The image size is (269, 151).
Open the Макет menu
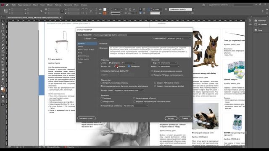pyautogui.click(x=35, y=5)
